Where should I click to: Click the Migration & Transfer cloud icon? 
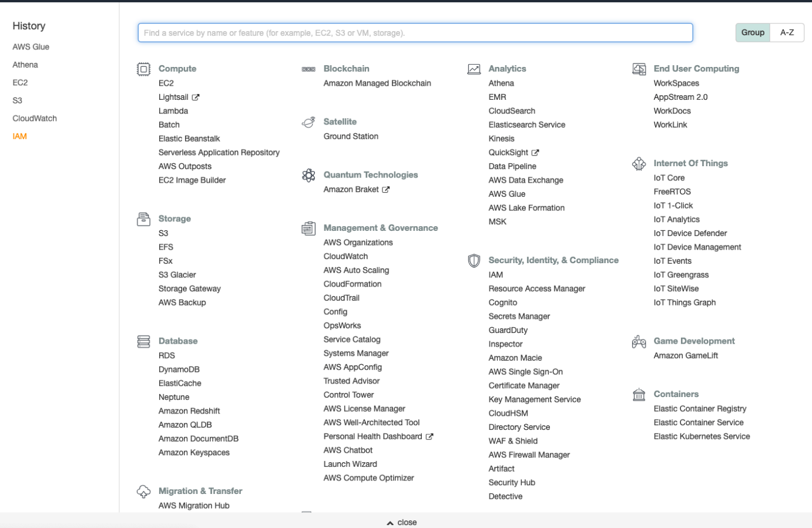tap(143, 492)
